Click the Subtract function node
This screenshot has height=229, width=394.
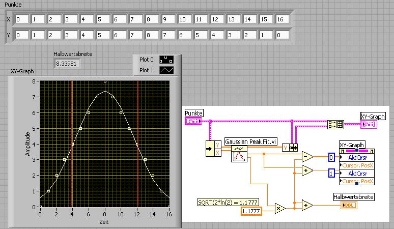click(x=307, y=157)
